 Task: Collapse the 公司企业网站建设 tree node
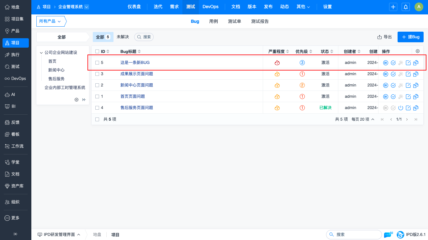(41, 53)
